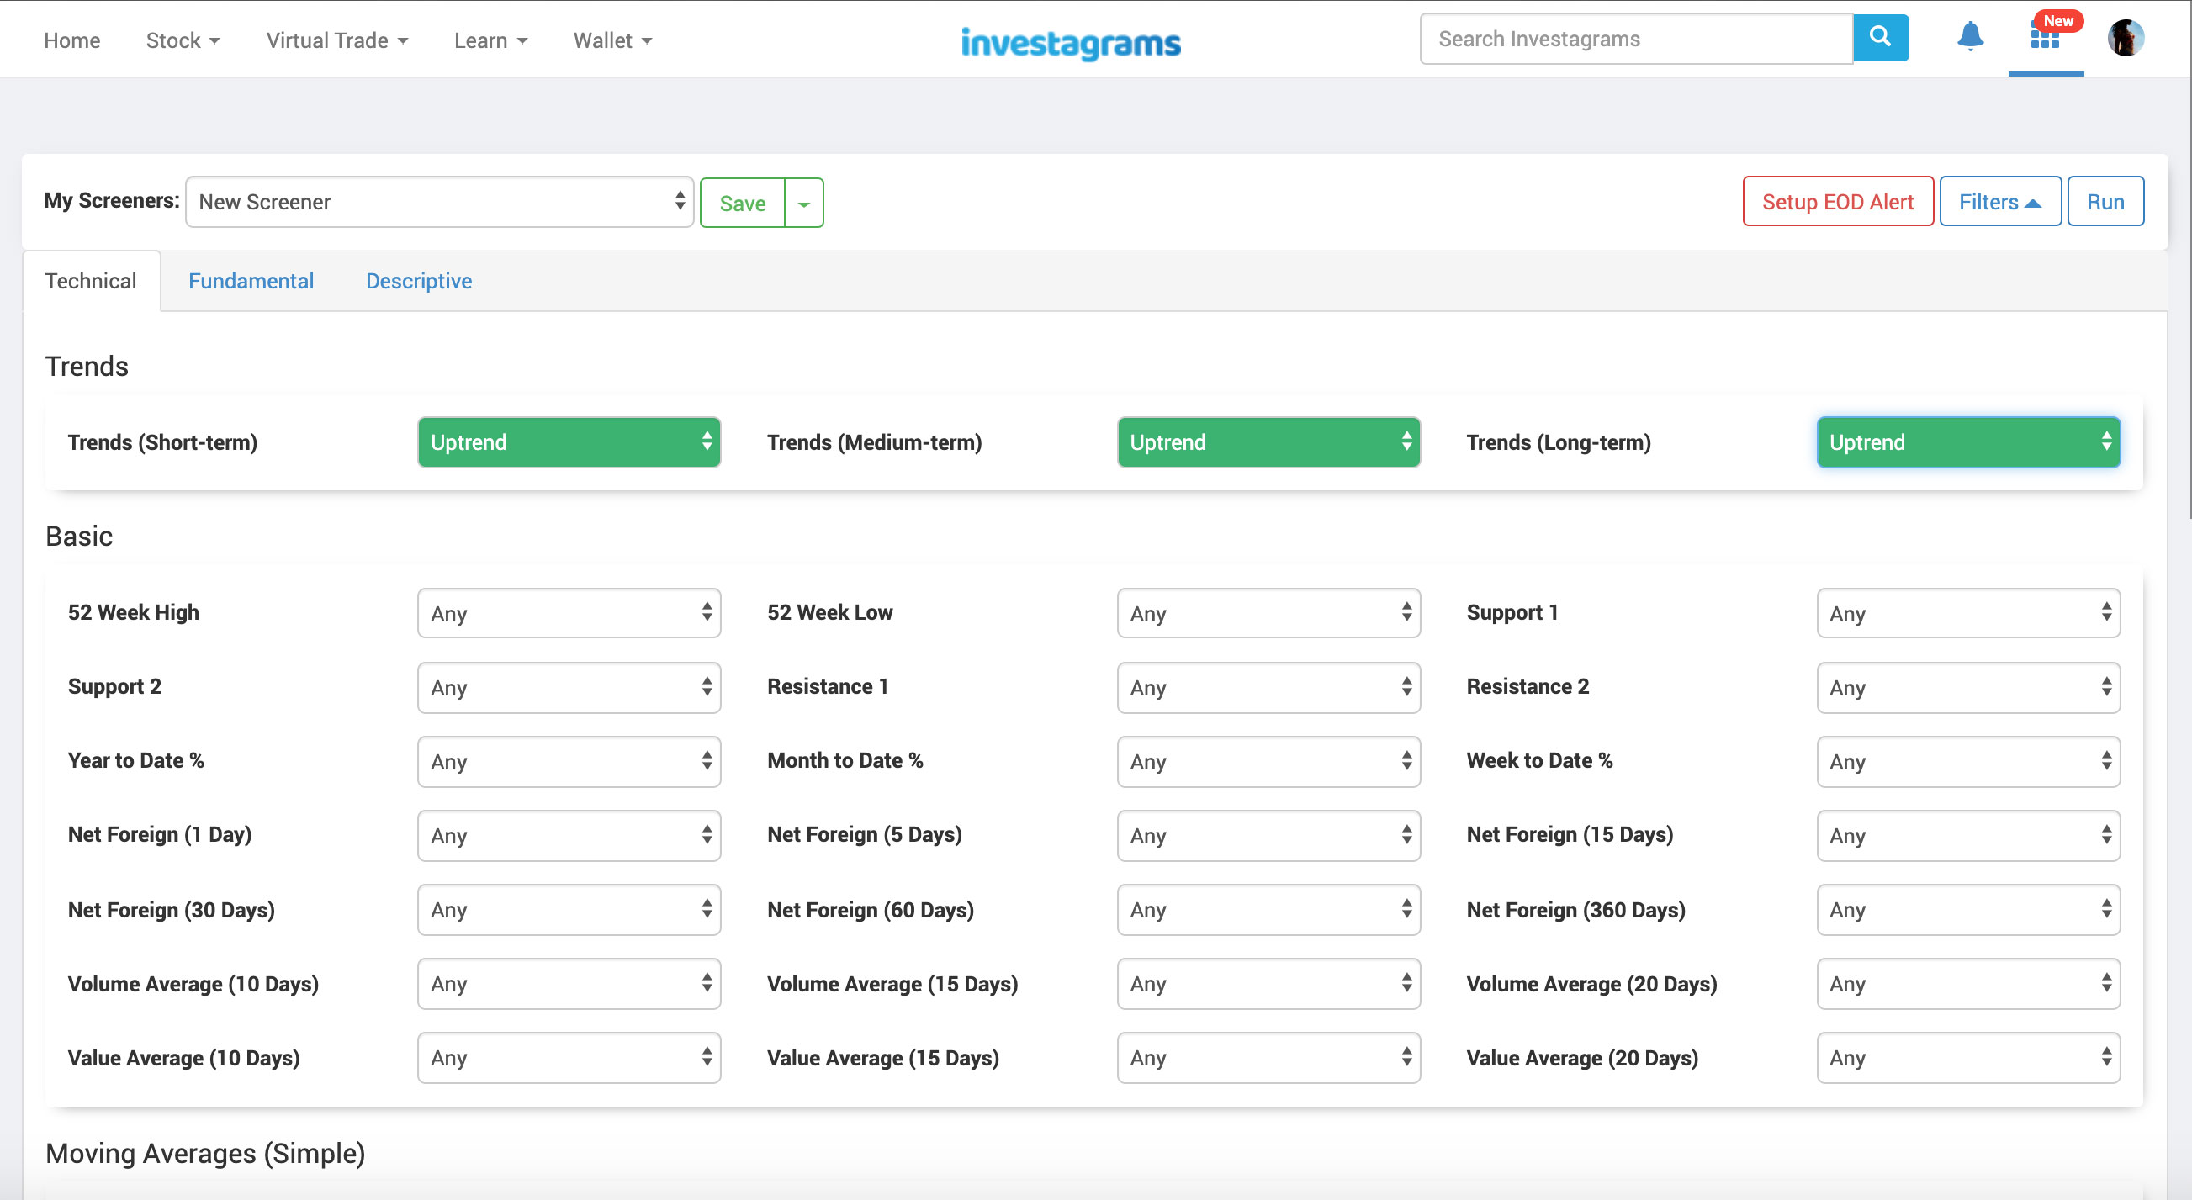Open the Save dropdown caret

(803, 204)
